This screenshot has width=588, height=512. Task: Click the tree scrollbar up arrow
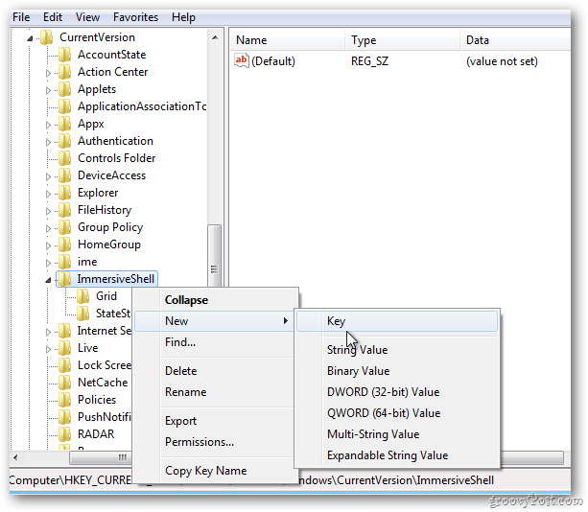tap(215, 37)
